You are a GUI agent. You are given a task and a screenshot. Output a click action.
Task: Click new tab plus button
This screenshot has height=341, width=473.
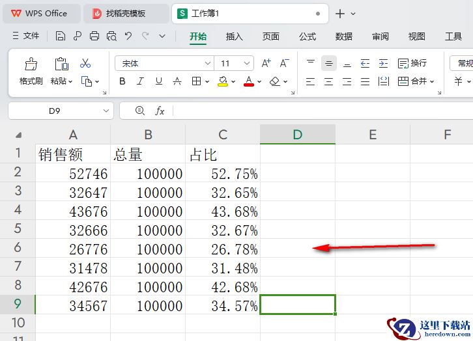(x=340, y=14)
